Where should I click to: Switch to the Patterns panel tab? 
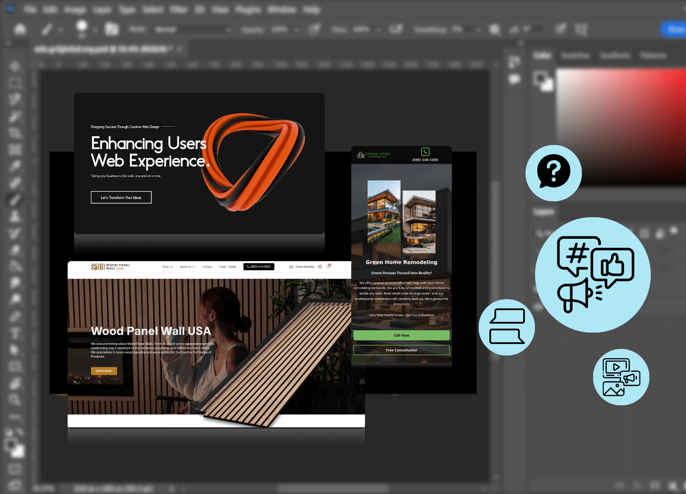[653, 55]
